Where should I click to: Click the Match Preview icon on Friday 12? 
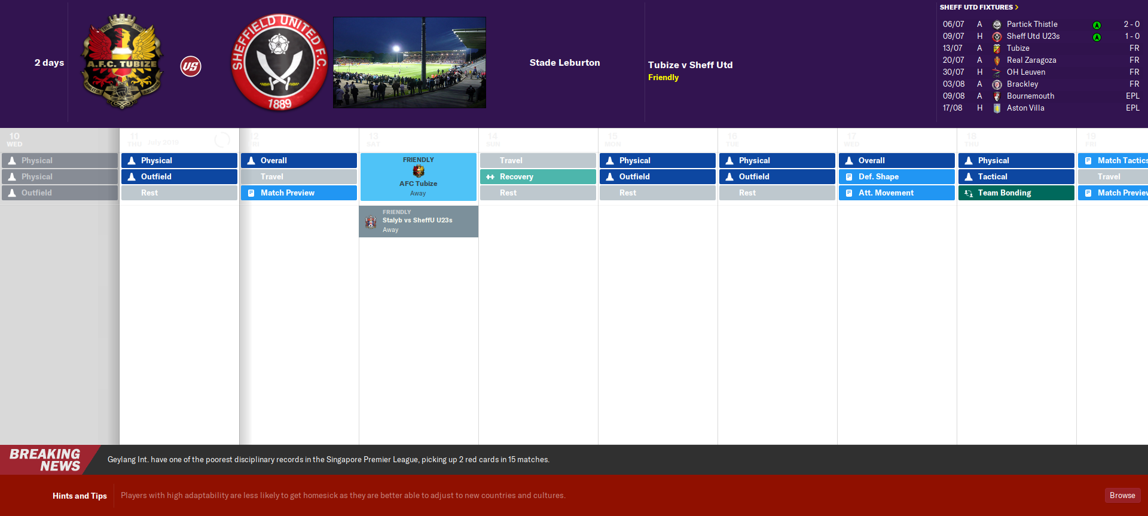click(x=251, y=193)
